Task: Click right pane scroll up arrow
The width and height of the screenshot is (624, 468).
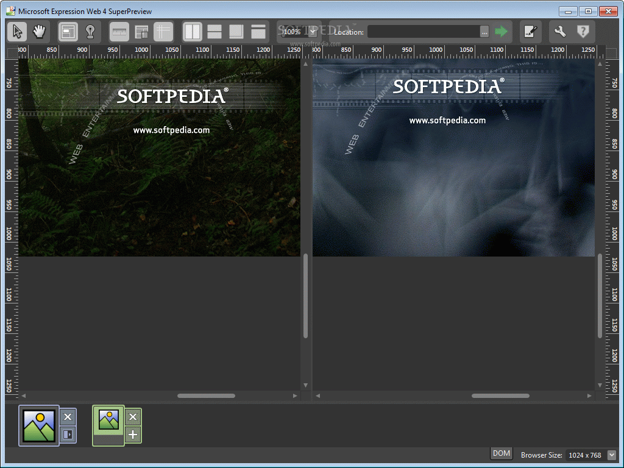Action: (600, 63)
